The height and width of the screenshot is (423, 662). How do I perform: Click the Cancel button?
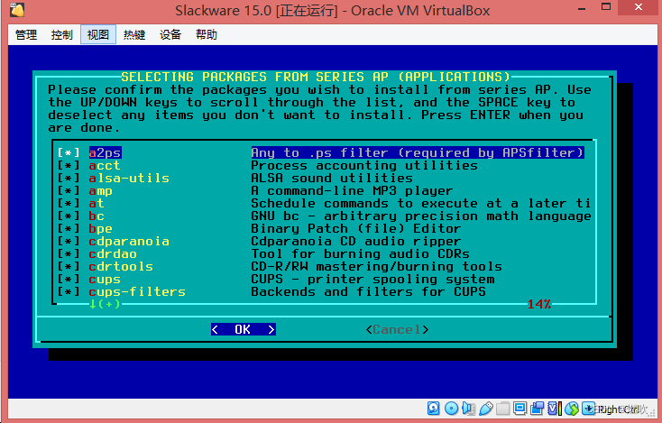(x=397, y=329)
